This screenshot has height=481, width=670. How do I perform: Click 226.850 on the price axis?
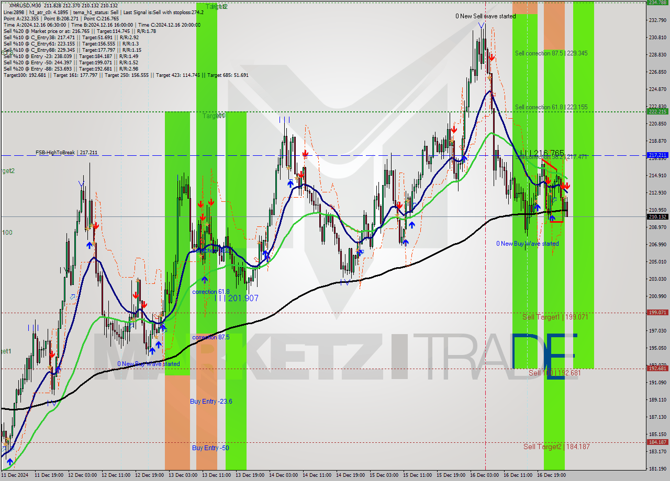tap(657, 72)
